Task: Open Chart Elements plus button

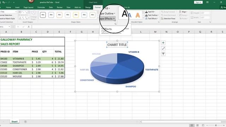Action: point(163,43)
